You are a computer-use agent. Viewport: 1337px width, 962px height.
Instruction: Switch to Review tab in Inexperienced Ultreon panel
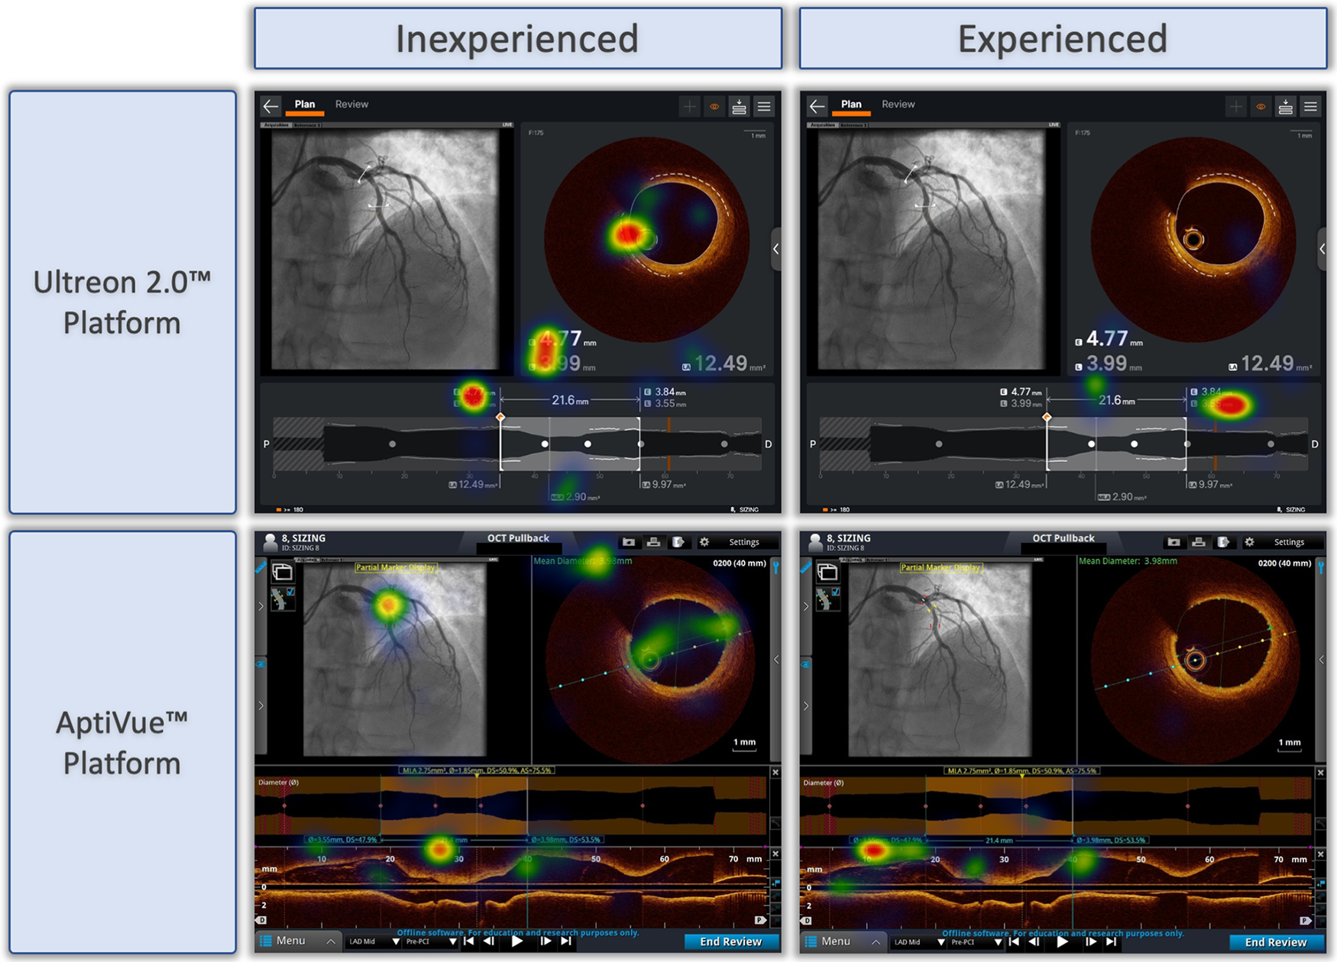pos(351,105)
